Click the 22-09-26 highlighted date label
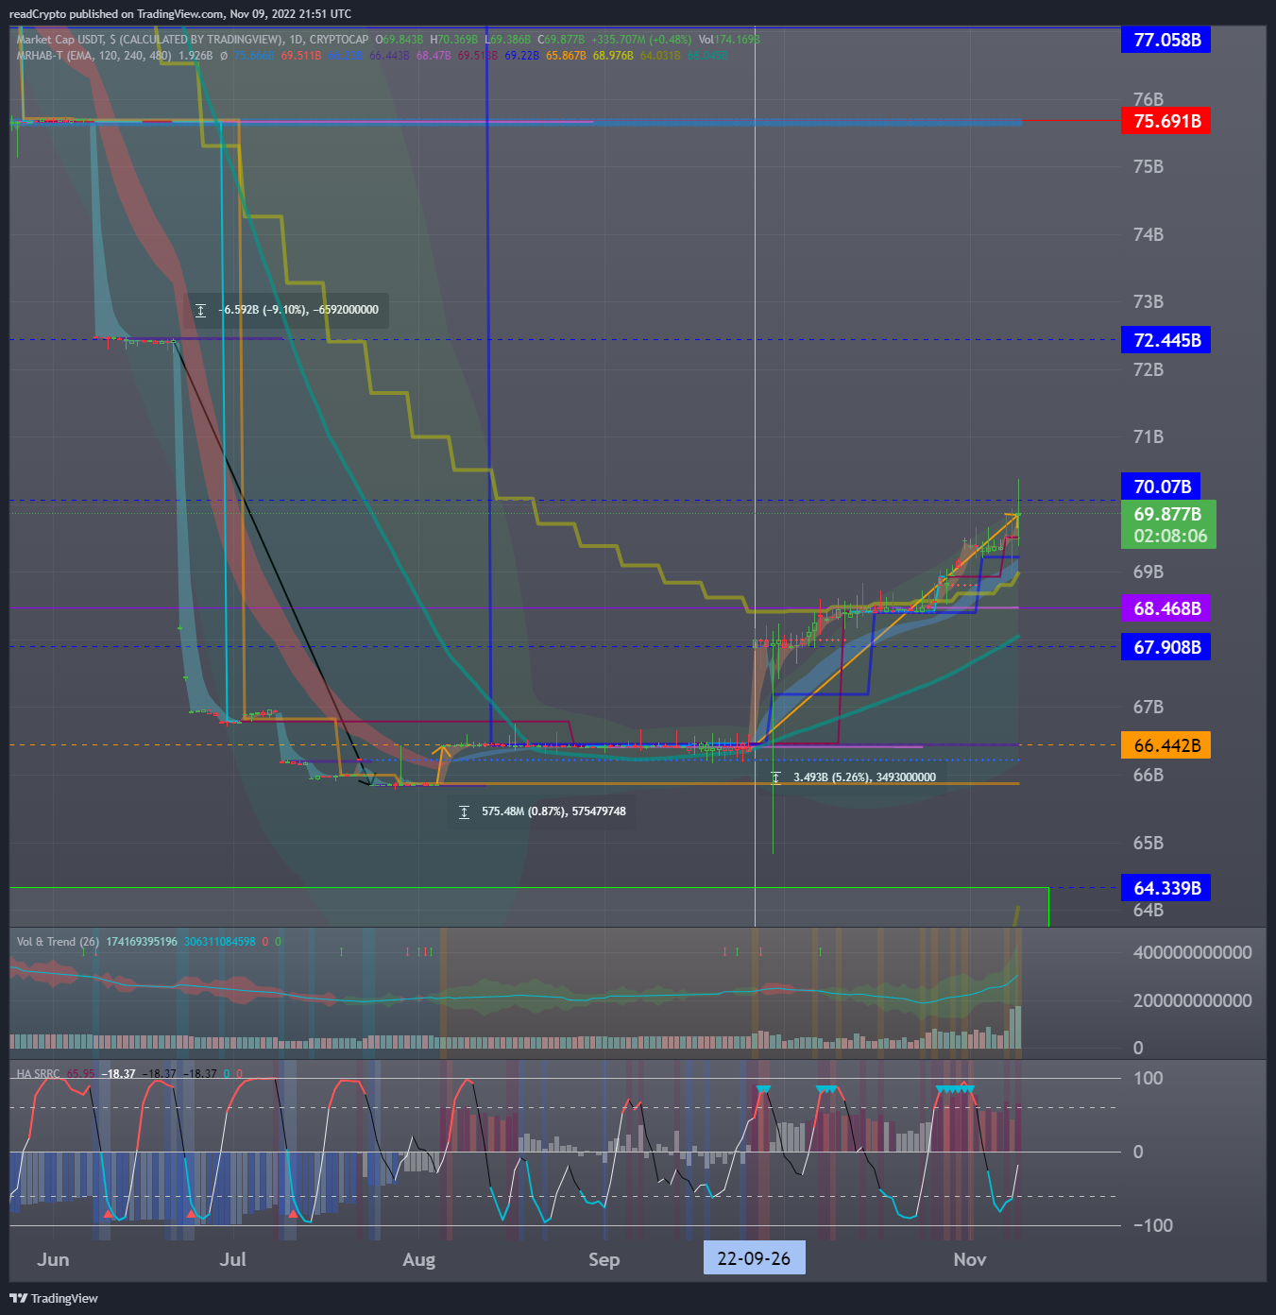1276x1315 pixels. coord(754,1258)
